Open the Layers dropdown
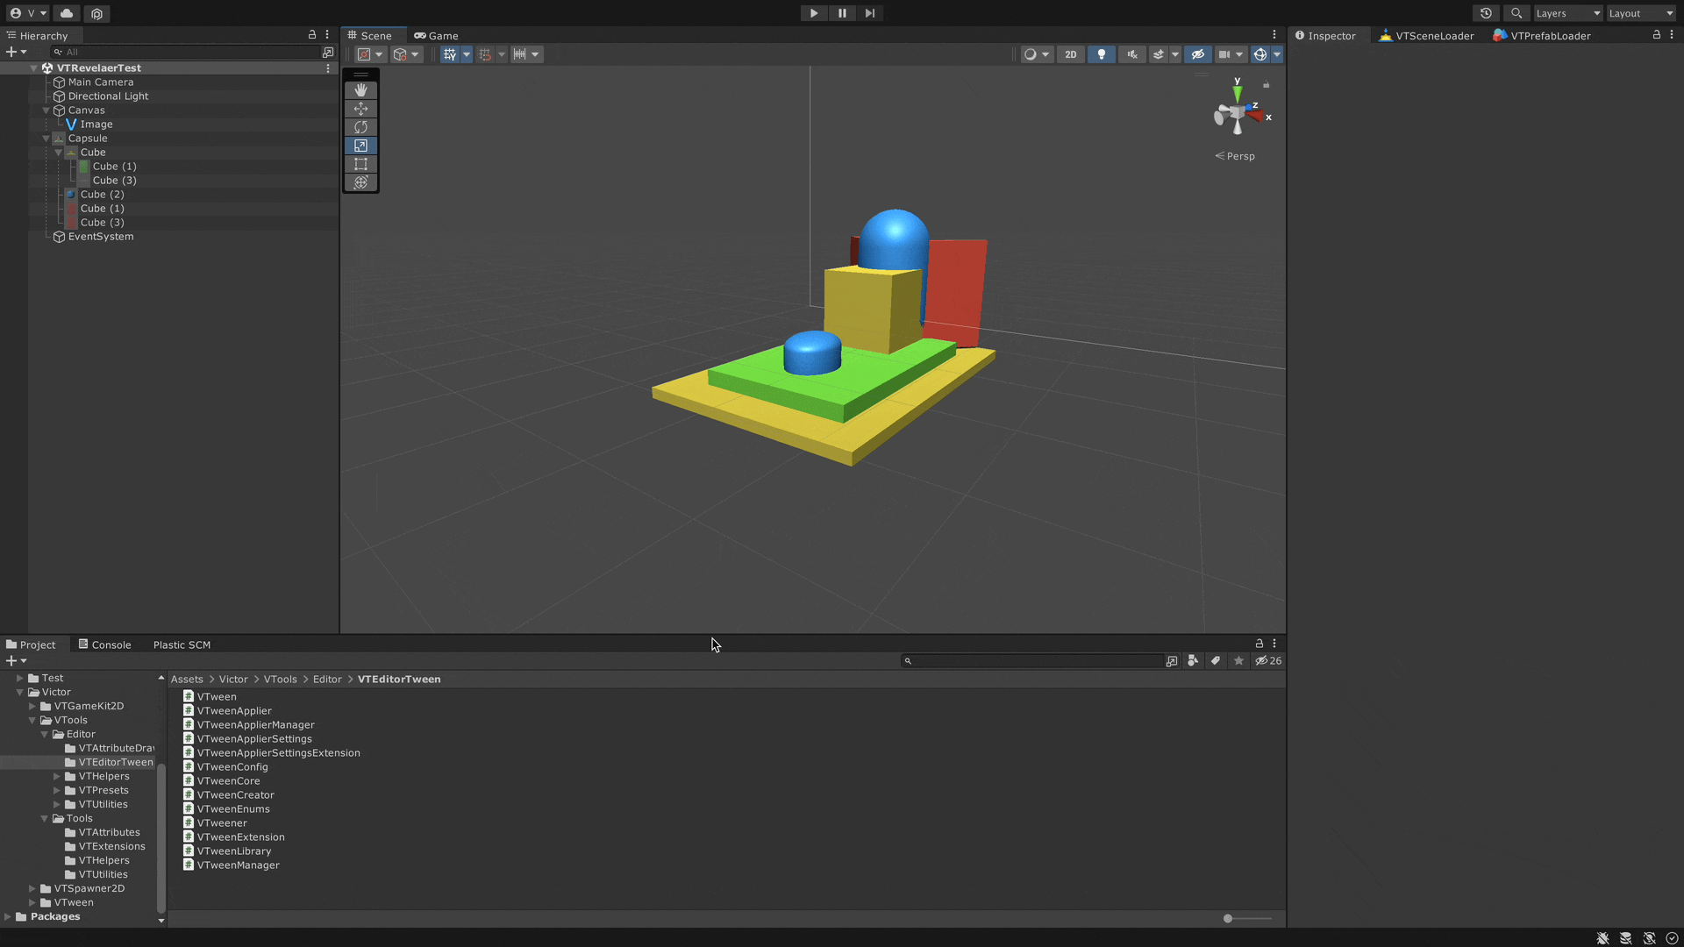 [1567, 13]
